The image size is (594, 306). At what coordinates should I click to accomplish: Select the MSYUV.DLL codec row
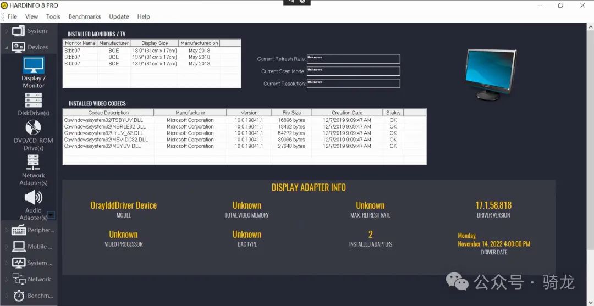point(244,146)
